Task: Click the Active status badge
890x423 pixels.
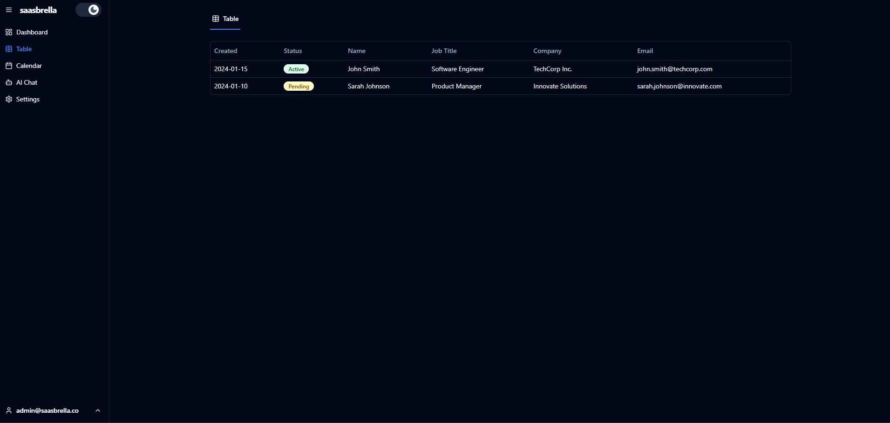Action: pos(296,69)
